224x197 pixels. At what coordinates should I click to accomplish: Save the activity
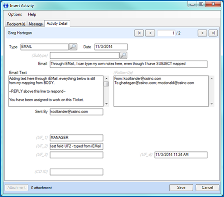click(x=181, y=188)
